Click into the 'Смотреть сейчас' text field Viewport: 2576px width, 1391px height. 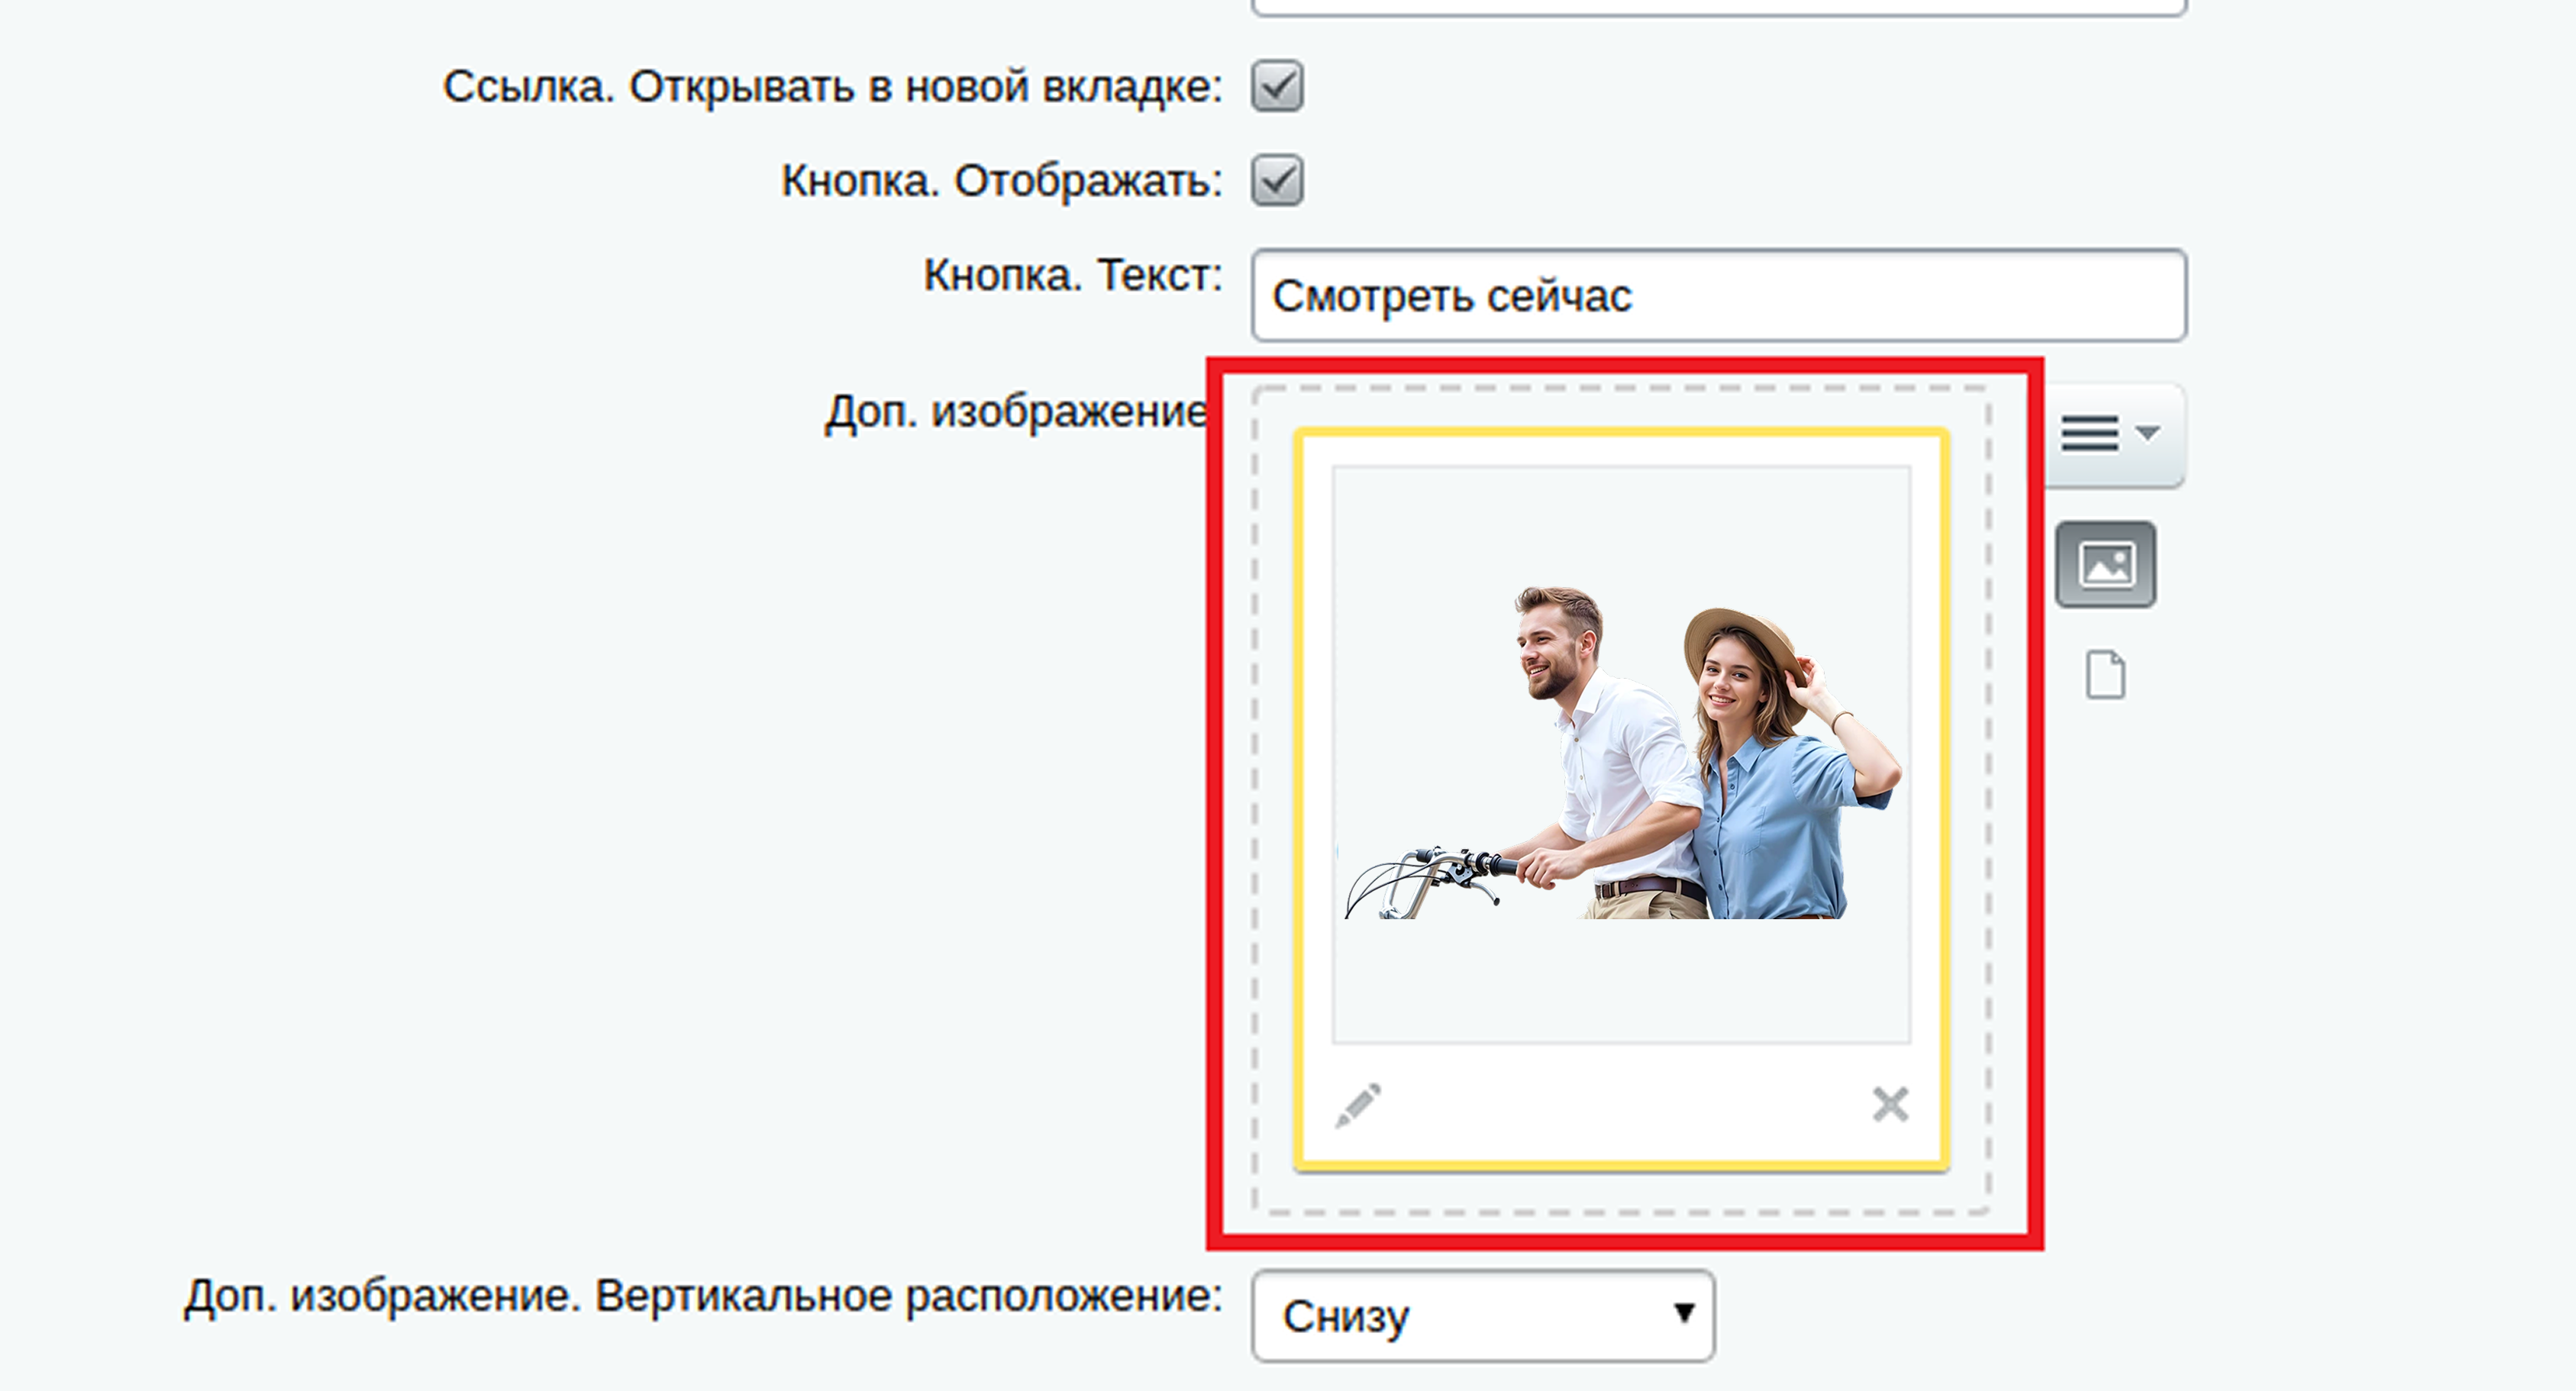click(1718, 296)
